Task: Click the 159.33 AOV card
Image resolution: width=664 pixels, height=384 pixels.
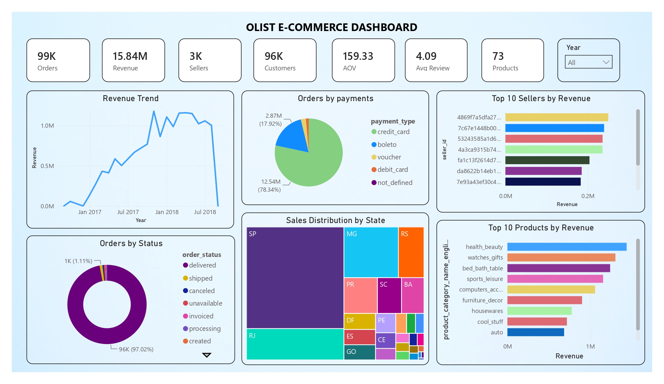Action: (x=363, y=60)
